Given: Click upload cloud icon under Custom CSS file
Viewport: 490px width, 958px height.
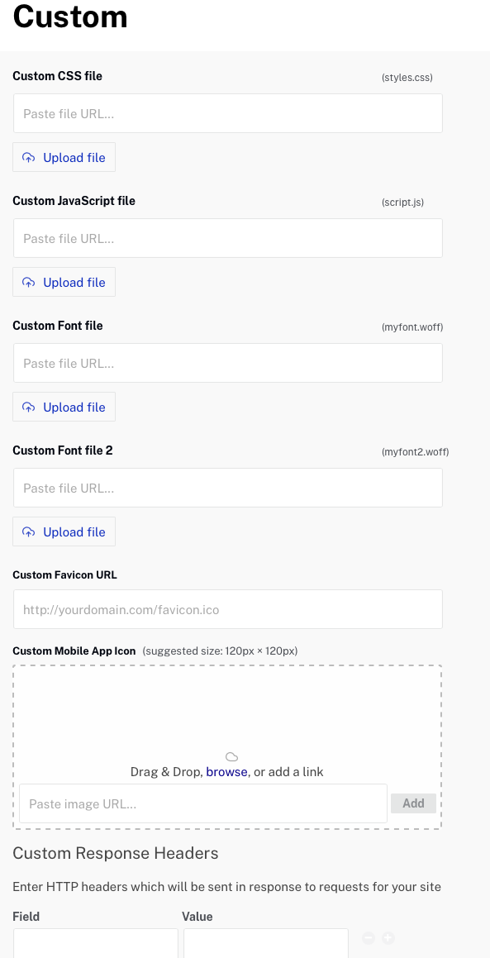Looking at the screenshot, I should 29,158.
